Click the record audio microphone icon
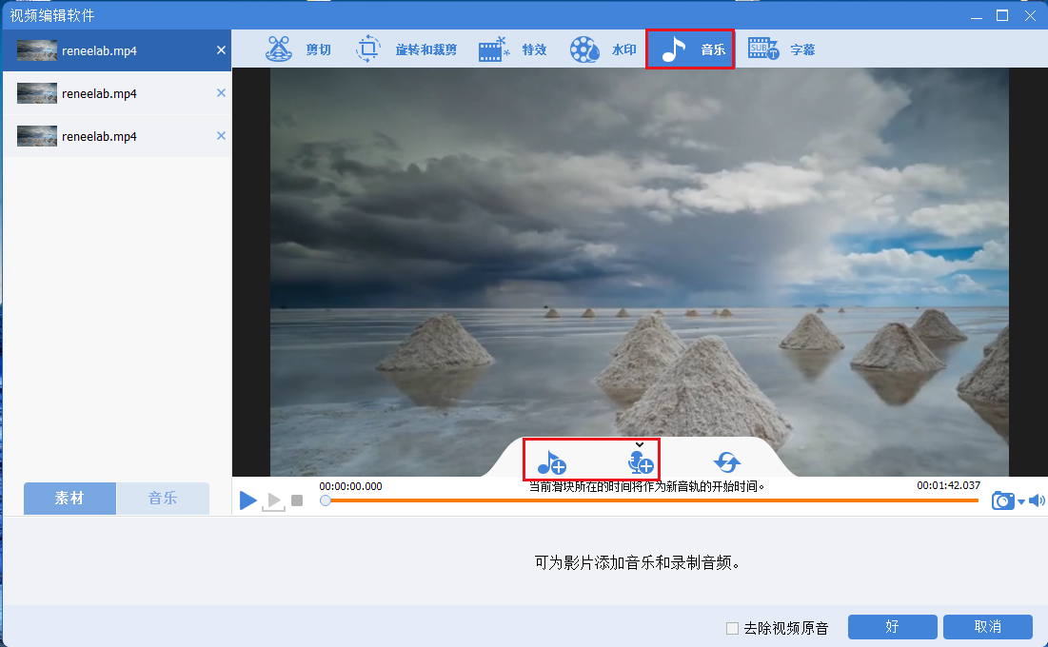Image resolution: width=1048 pixels, height=647 pixels. 641,461
